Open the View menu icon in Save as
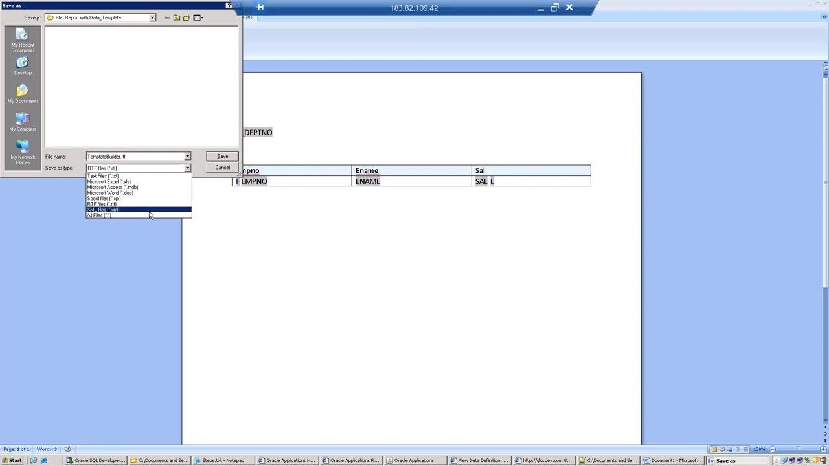Viewport: 829px width, 466px height. coord(198,17)
